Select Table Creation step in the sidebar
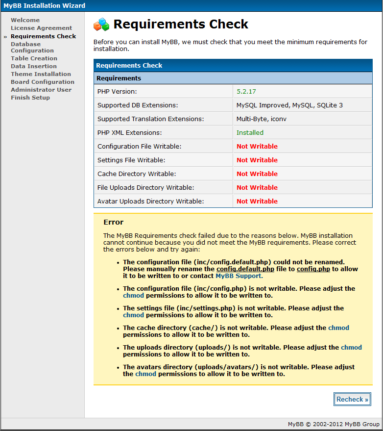This screenshot has height=431, width=383. pyautogui.click(x=34, y=58)
